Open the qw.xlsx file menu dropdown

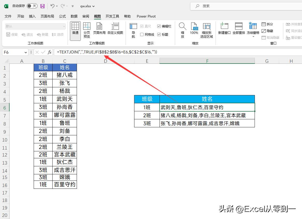click(93, 6)
